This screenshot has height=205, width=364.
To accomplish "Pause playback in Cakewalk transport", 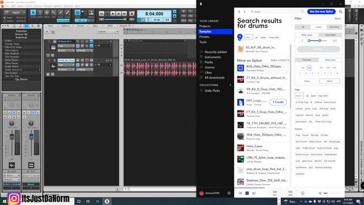I will (119, 14).
